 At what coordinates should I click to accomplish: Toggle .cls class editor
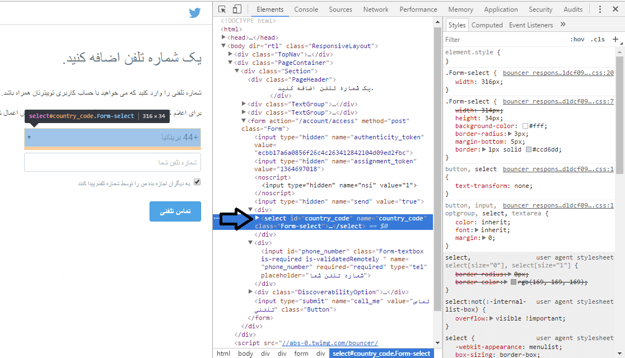598,39
